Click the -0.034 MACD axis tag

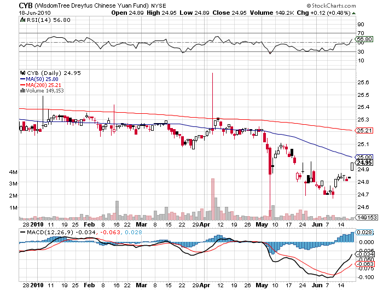(365, 254)
